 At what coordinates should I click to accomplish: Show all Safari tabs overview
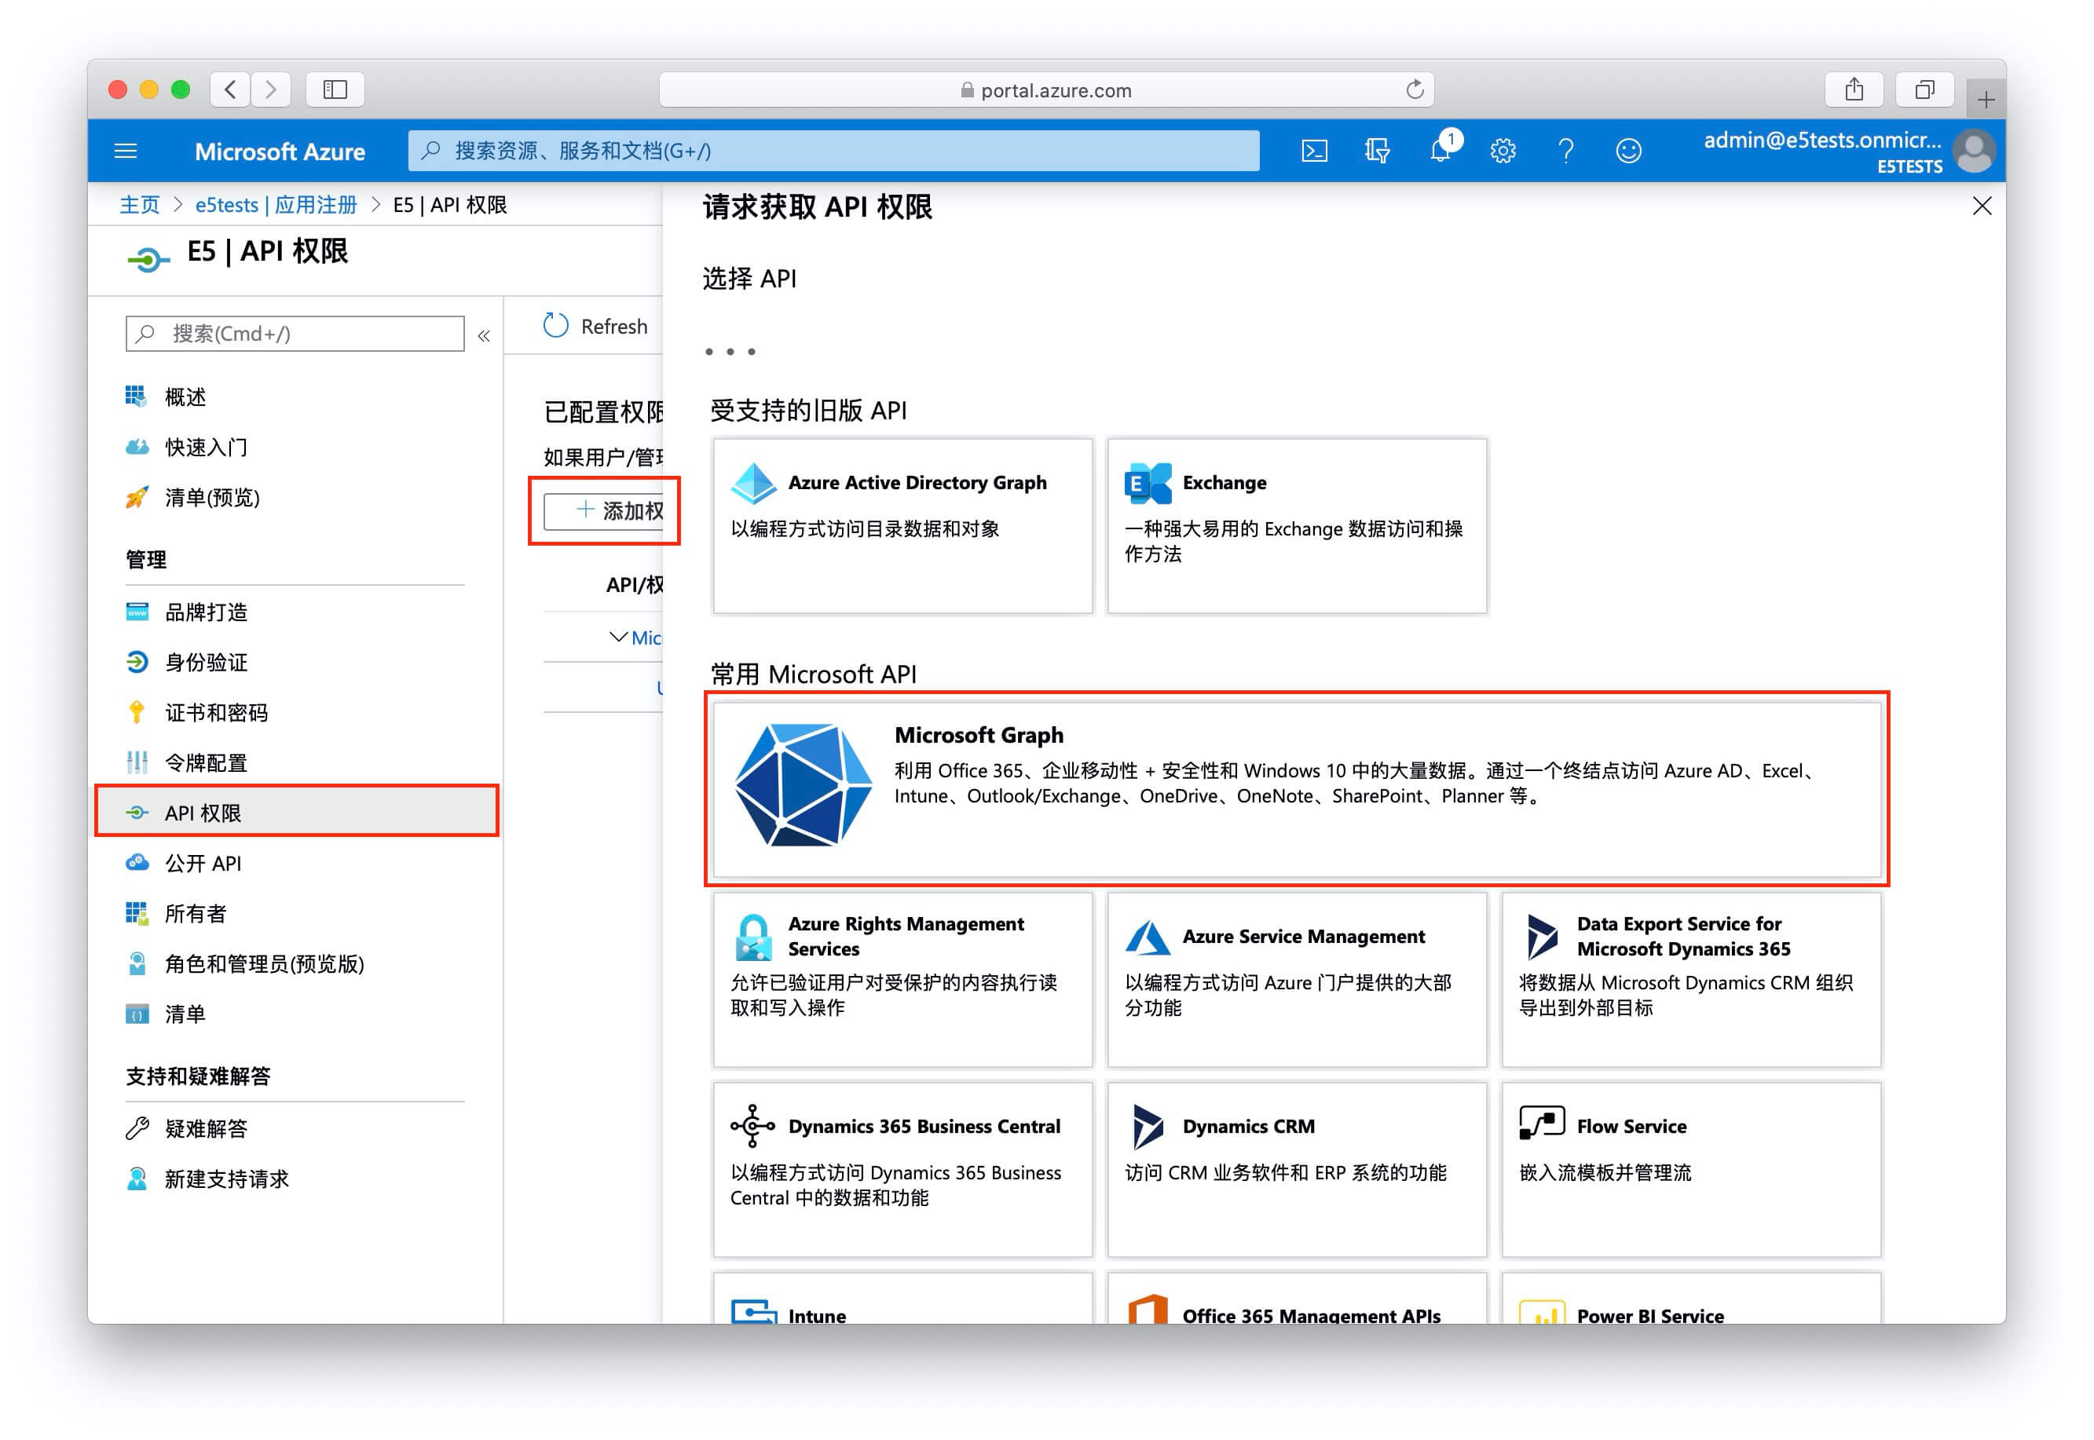[1924, 90]
